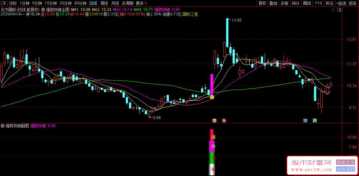Screen dimensions: 359x176
Task: Click the green 跌 event marker
Action: coord(315,120)
